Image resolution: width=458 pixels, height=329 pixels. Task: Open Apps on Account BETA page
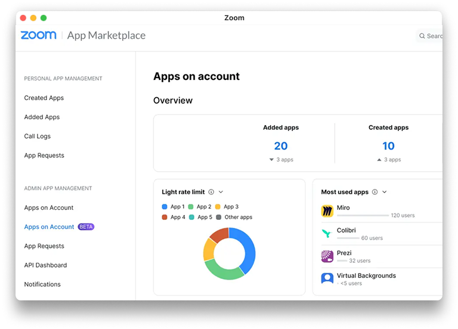49,227
